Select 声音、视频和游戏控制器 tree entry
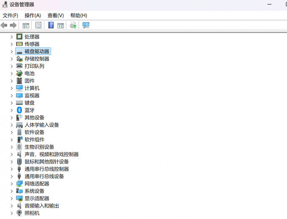 pyautogui.click(x=51, y=154)
